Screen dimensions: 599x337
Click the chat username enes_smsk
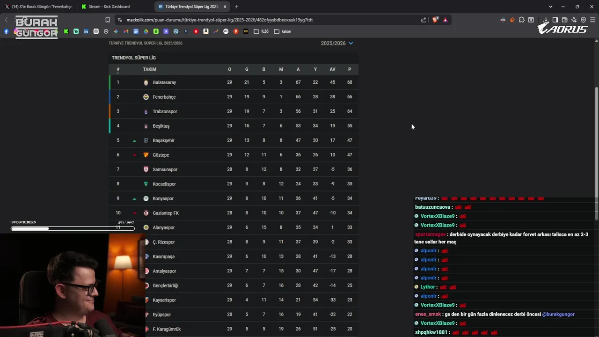tap(428, 314)
